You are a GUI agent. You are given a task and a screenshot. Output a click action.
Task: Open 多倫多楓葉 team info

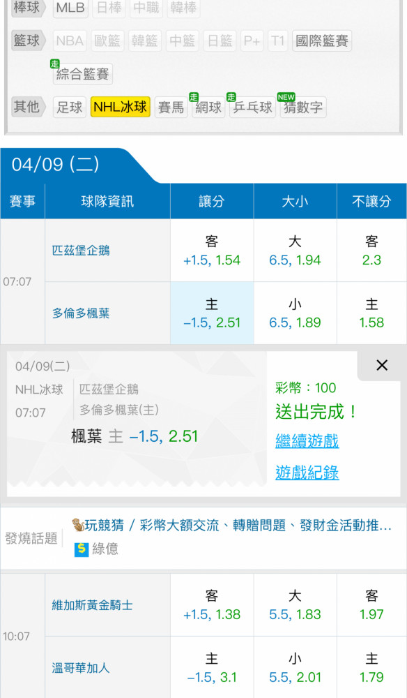coord(81,313)
